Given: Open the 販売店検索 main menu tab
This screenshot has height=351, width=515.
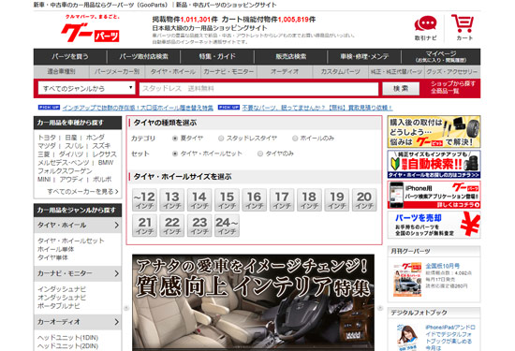Looking at the screenshot, I should pyautogui.click(x=290, y=56).
